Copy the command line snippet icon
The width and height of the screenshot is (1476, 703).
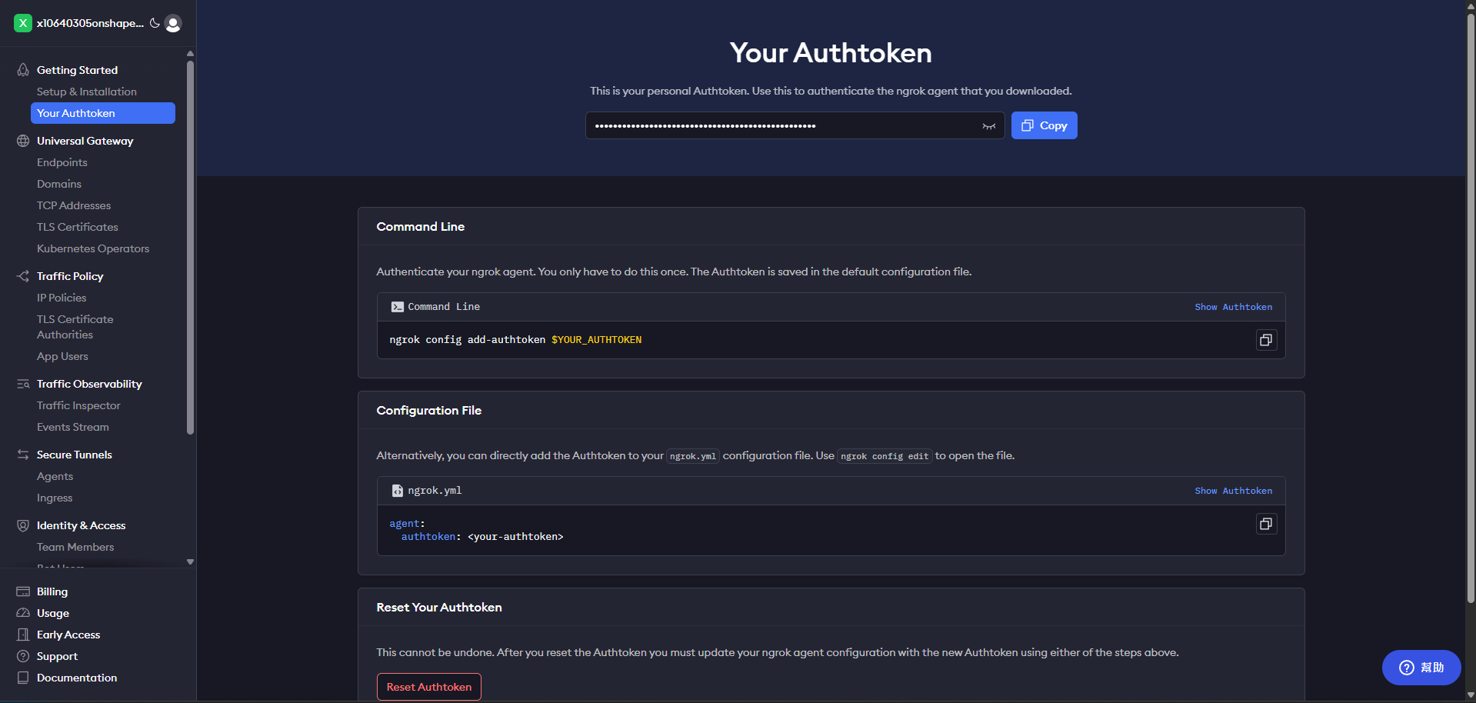[x=1266, y=340]
